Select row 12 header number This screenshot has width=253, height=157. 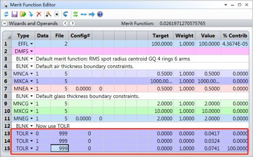point(7,126)
